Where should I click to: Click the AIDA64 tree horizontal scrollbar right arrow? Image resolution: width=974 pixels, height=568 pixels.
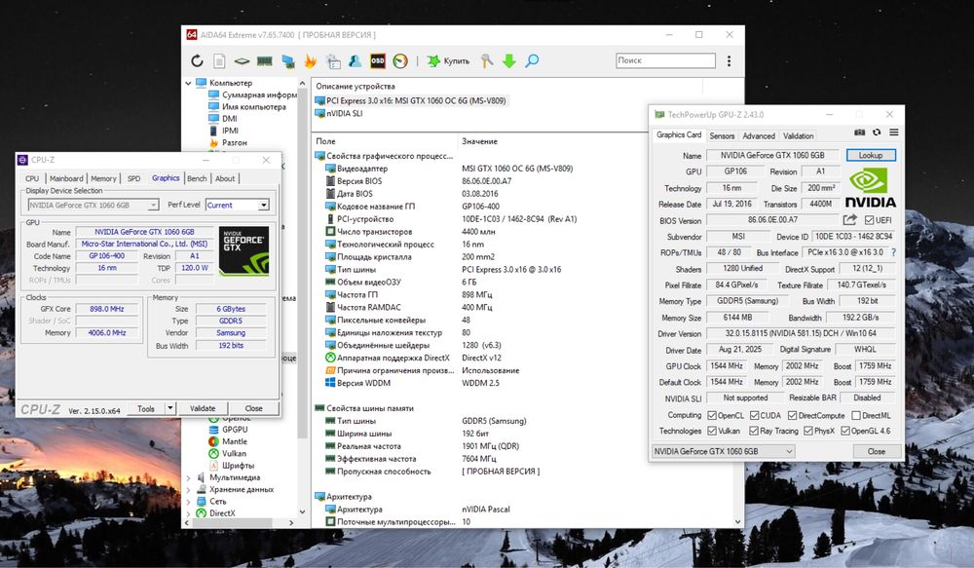coord(291,523)
